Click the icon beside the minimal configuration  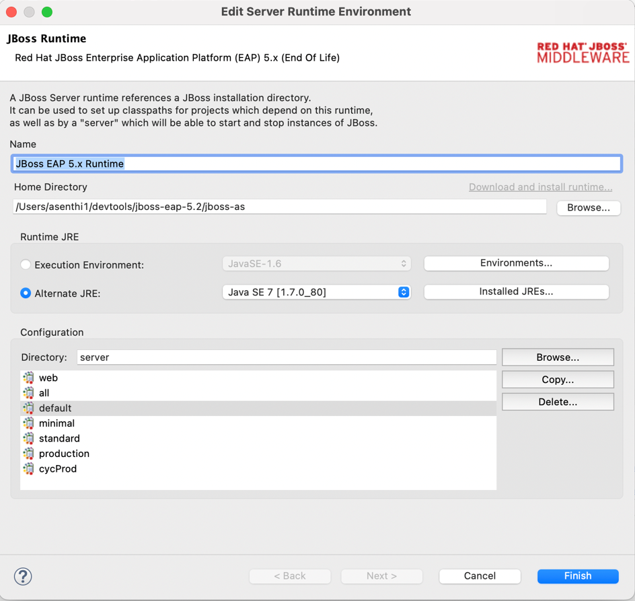pyautogui.click(x=28, y=423)
